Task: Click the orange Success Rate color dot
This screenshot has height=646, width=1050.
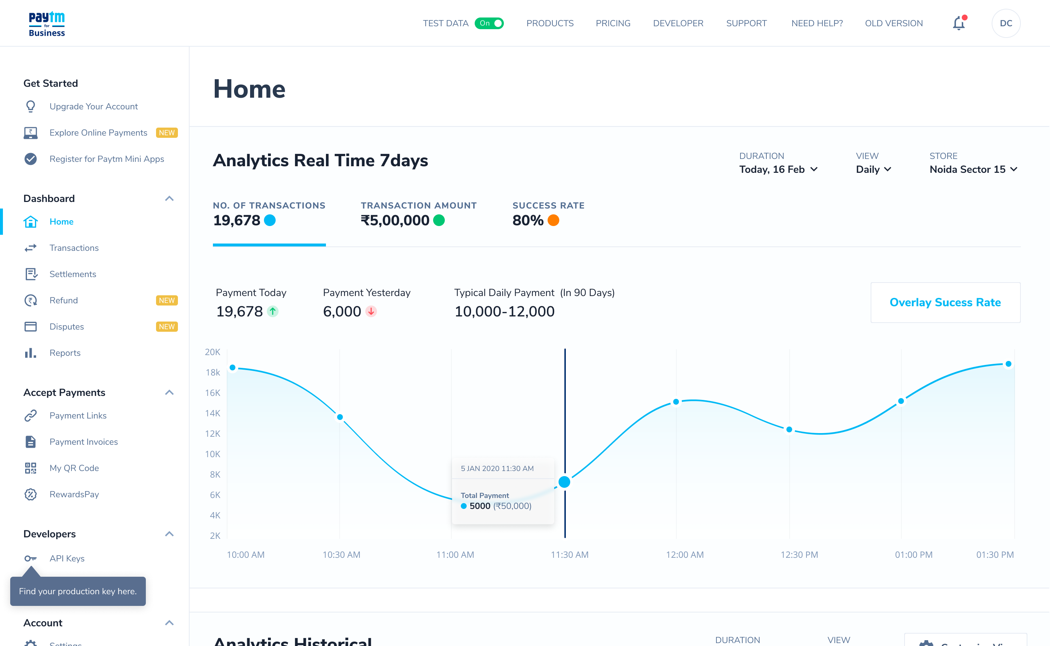Action: pyautogui.click(x=553, y=221)
